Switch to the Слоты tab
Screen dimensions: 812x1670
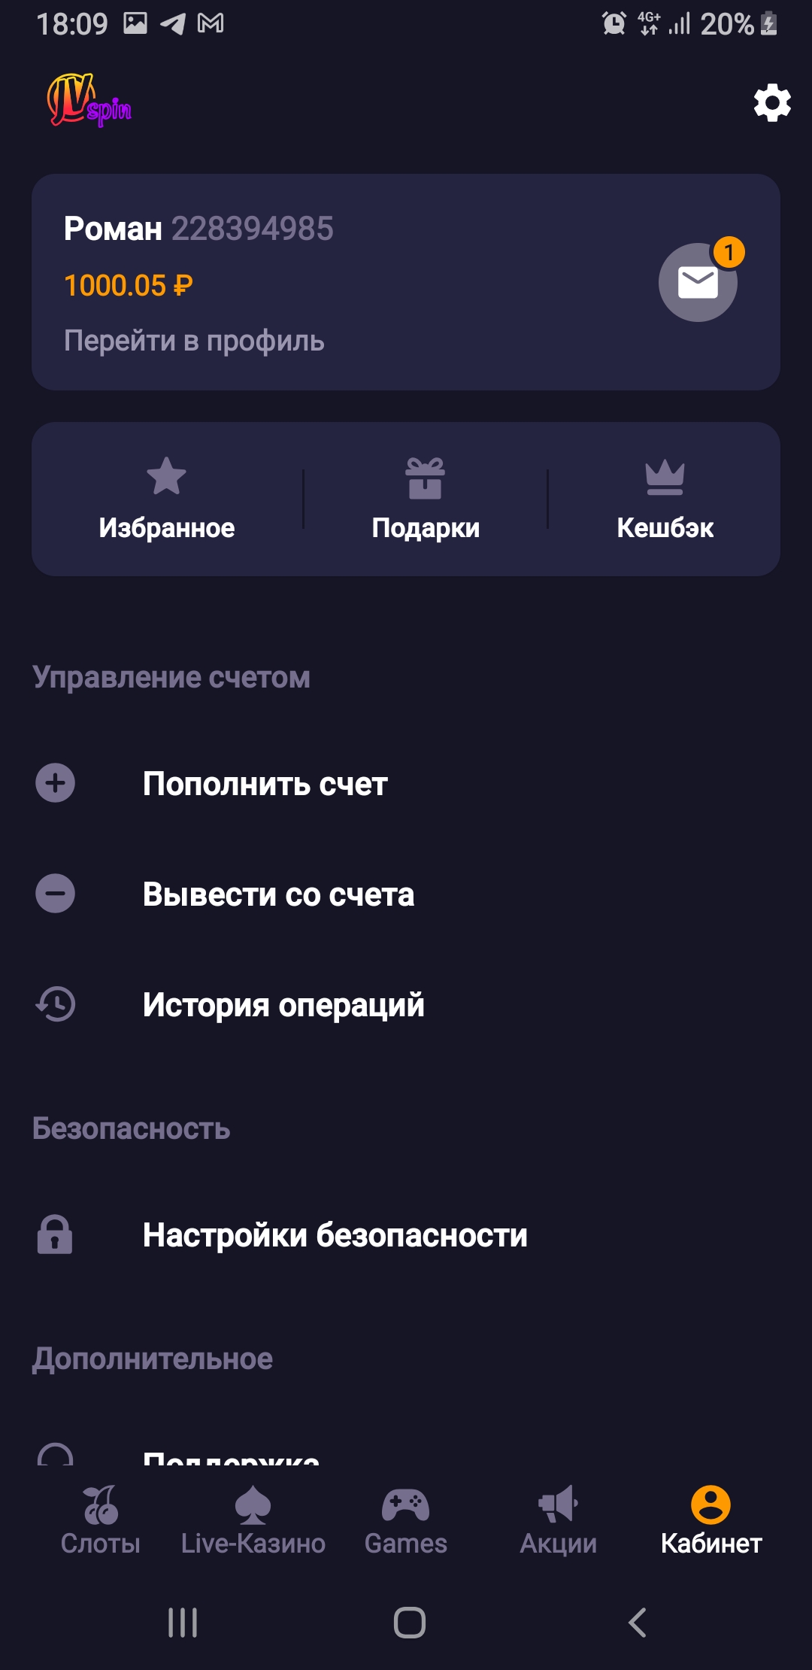point(101,1520)
